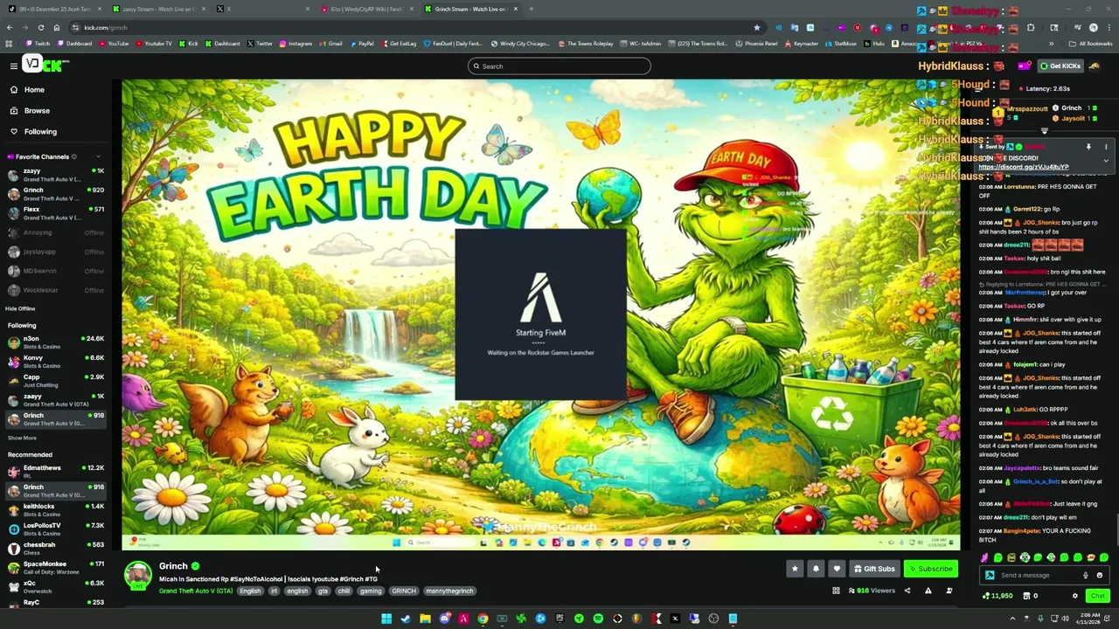
Task: Open n3on channel in Following list
Action: tap(56, 342)
